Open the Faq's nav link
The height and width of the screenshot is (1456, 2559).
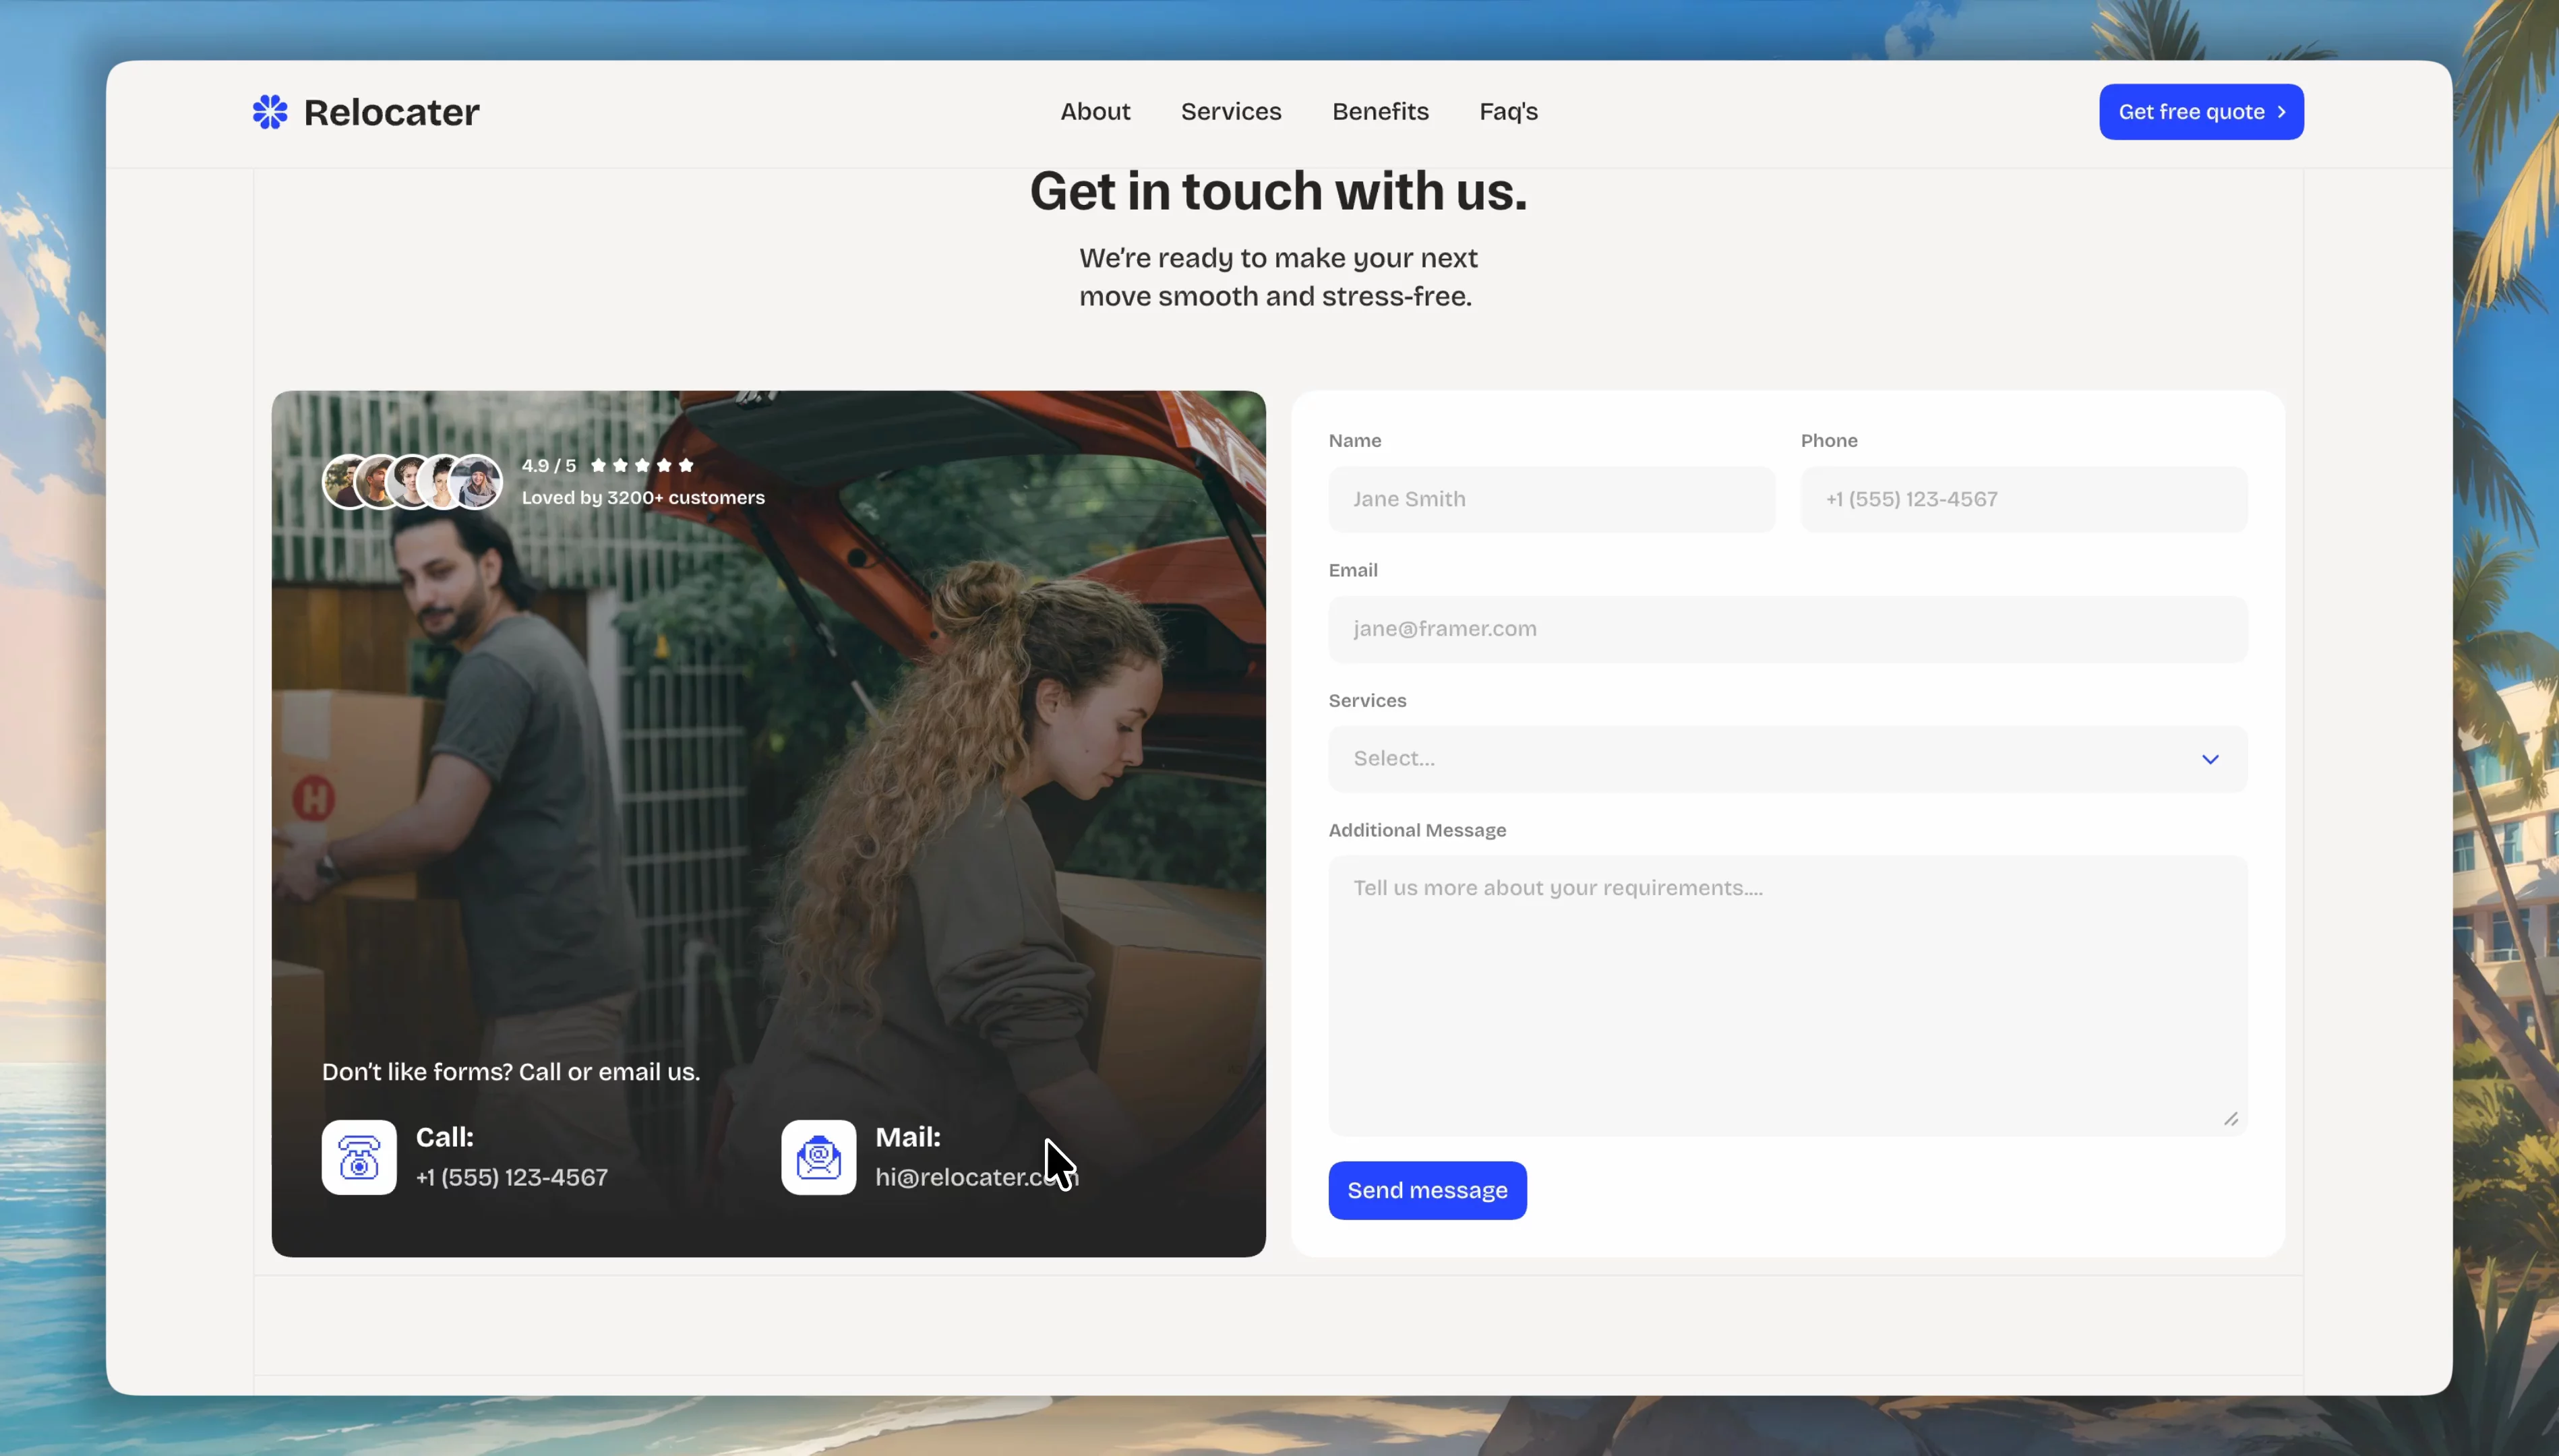pyautogui.click(x=1508, y=112)
